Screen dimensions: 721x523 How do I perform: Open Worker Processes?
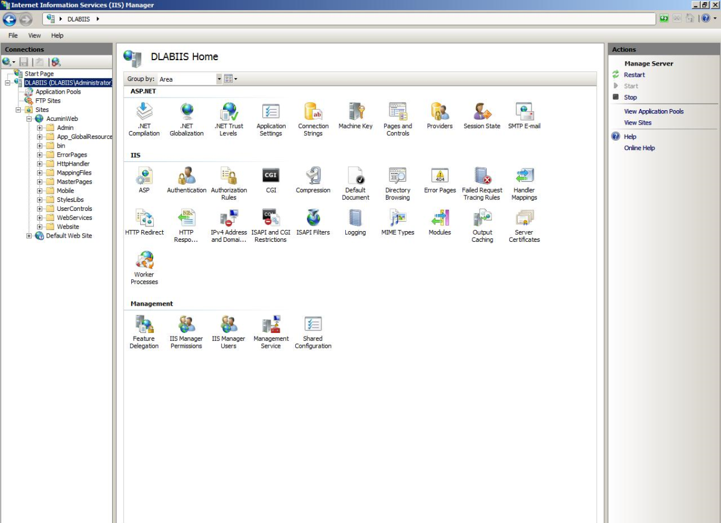click(144, 267)
